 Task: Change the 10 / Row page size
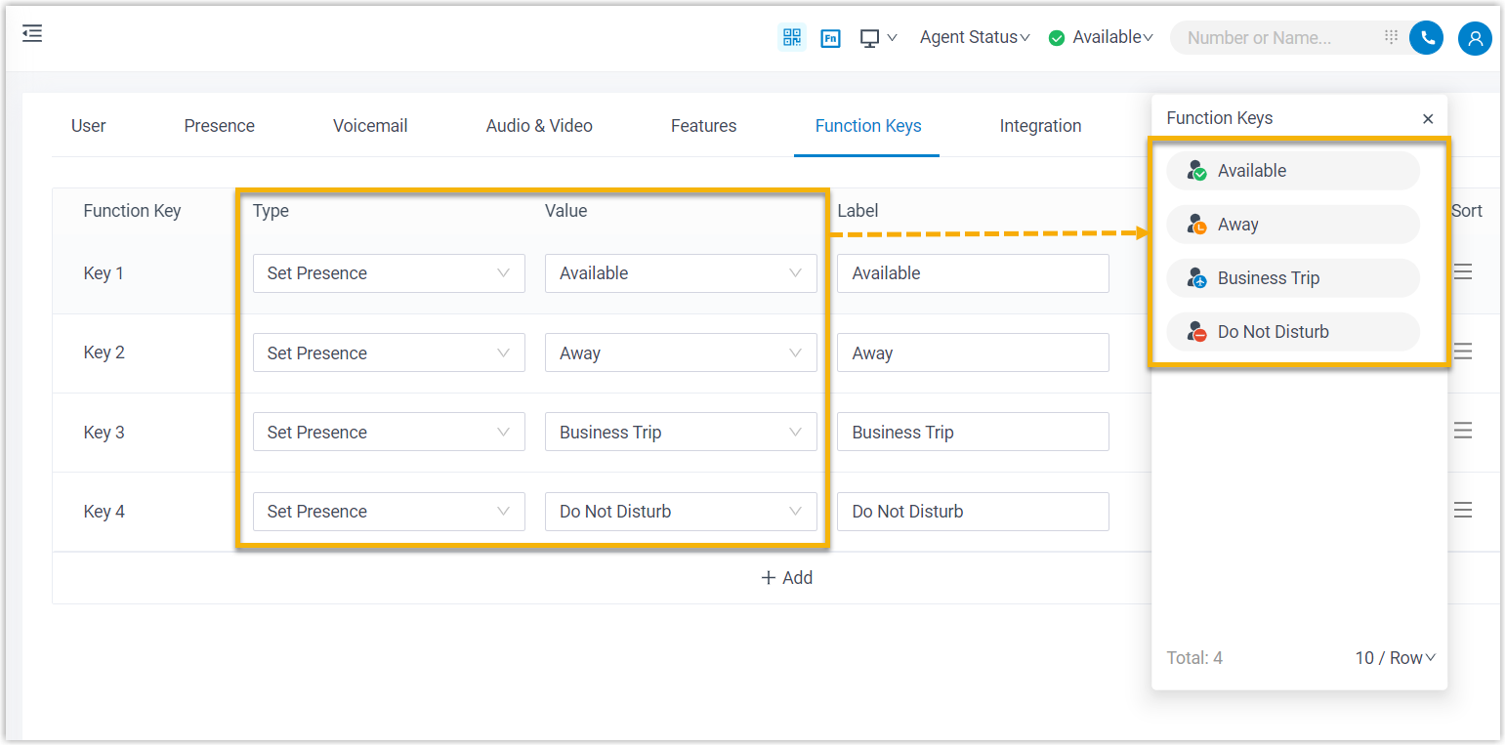click(1395, 658)
